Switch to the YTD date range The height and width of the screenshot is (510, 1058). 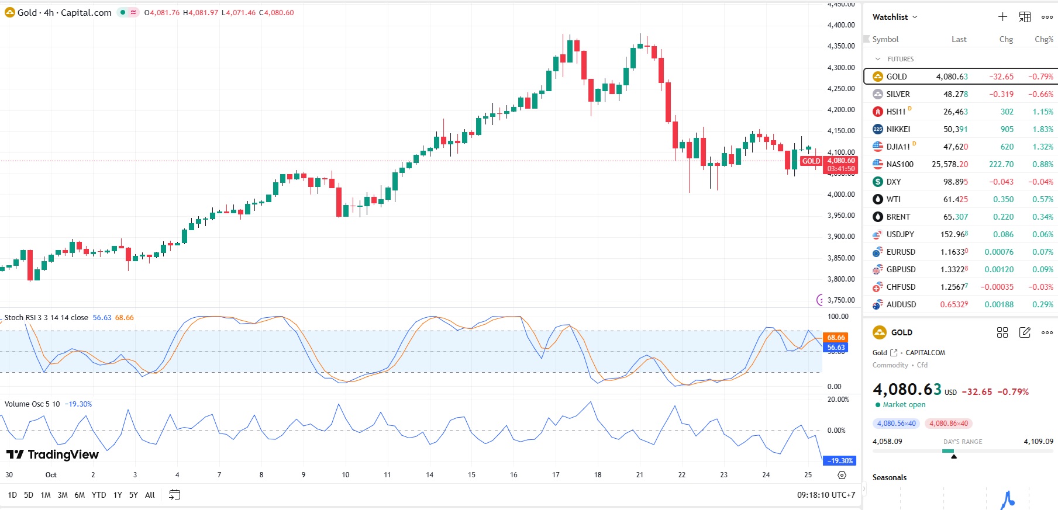tap(99, 495)
